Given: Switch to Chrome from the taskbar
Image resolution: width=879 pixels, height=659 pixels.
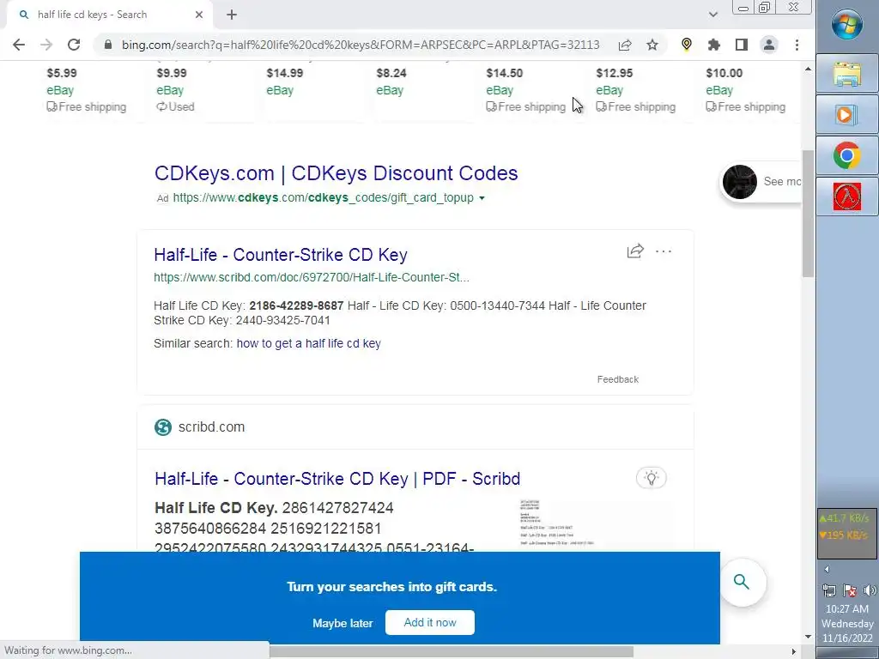Looking at the screenshot, I should click(847, 155).
